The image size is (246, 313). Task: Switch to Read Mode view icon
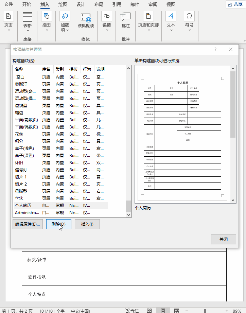pyautogui.click(x=149, y=311)
